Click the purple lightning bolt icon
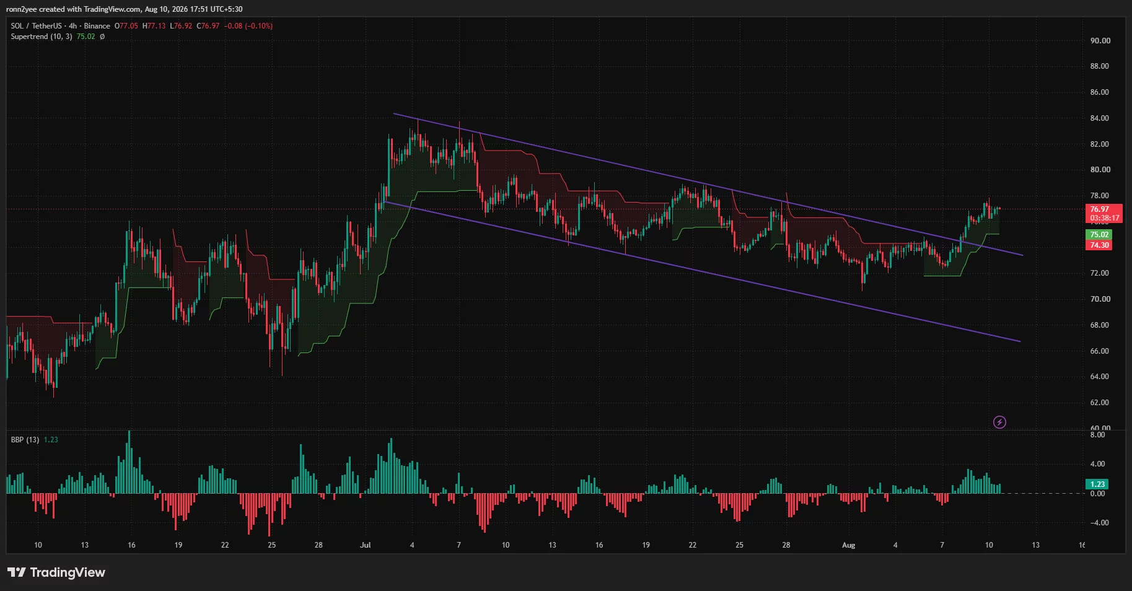1132x591 pixels. click(x=999, y=422)
